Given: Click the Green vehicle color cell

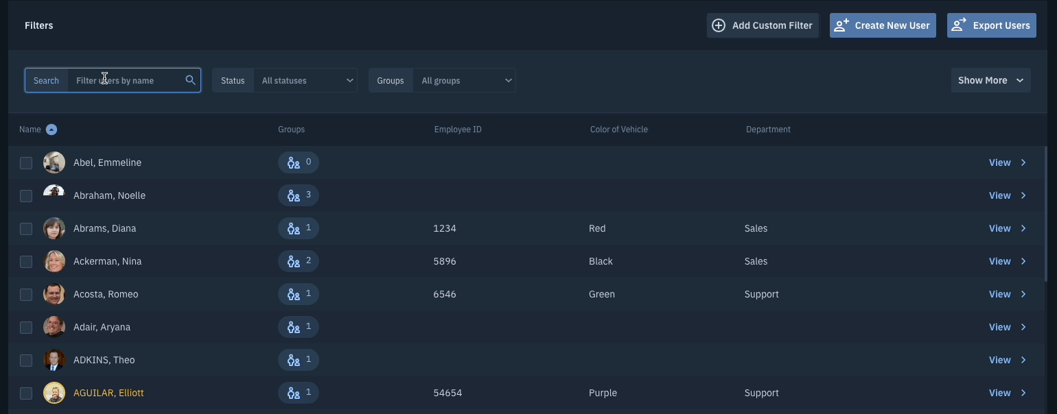Looking at the screenshot, I should pyautogui.click(x=602, y=294).
